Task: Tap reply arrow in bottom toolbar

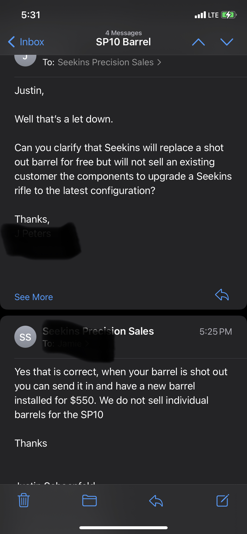Action: tap(156, 500)
